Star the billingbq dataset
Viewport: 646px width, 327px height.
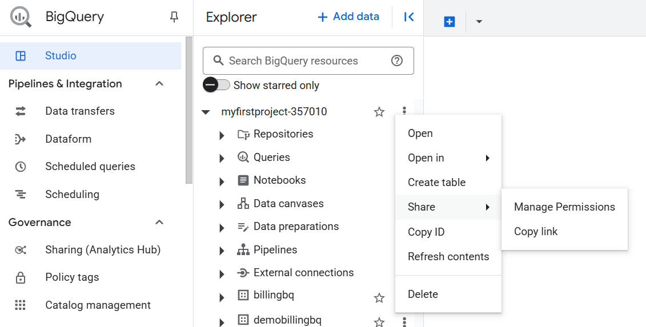[x=379, y=298]
